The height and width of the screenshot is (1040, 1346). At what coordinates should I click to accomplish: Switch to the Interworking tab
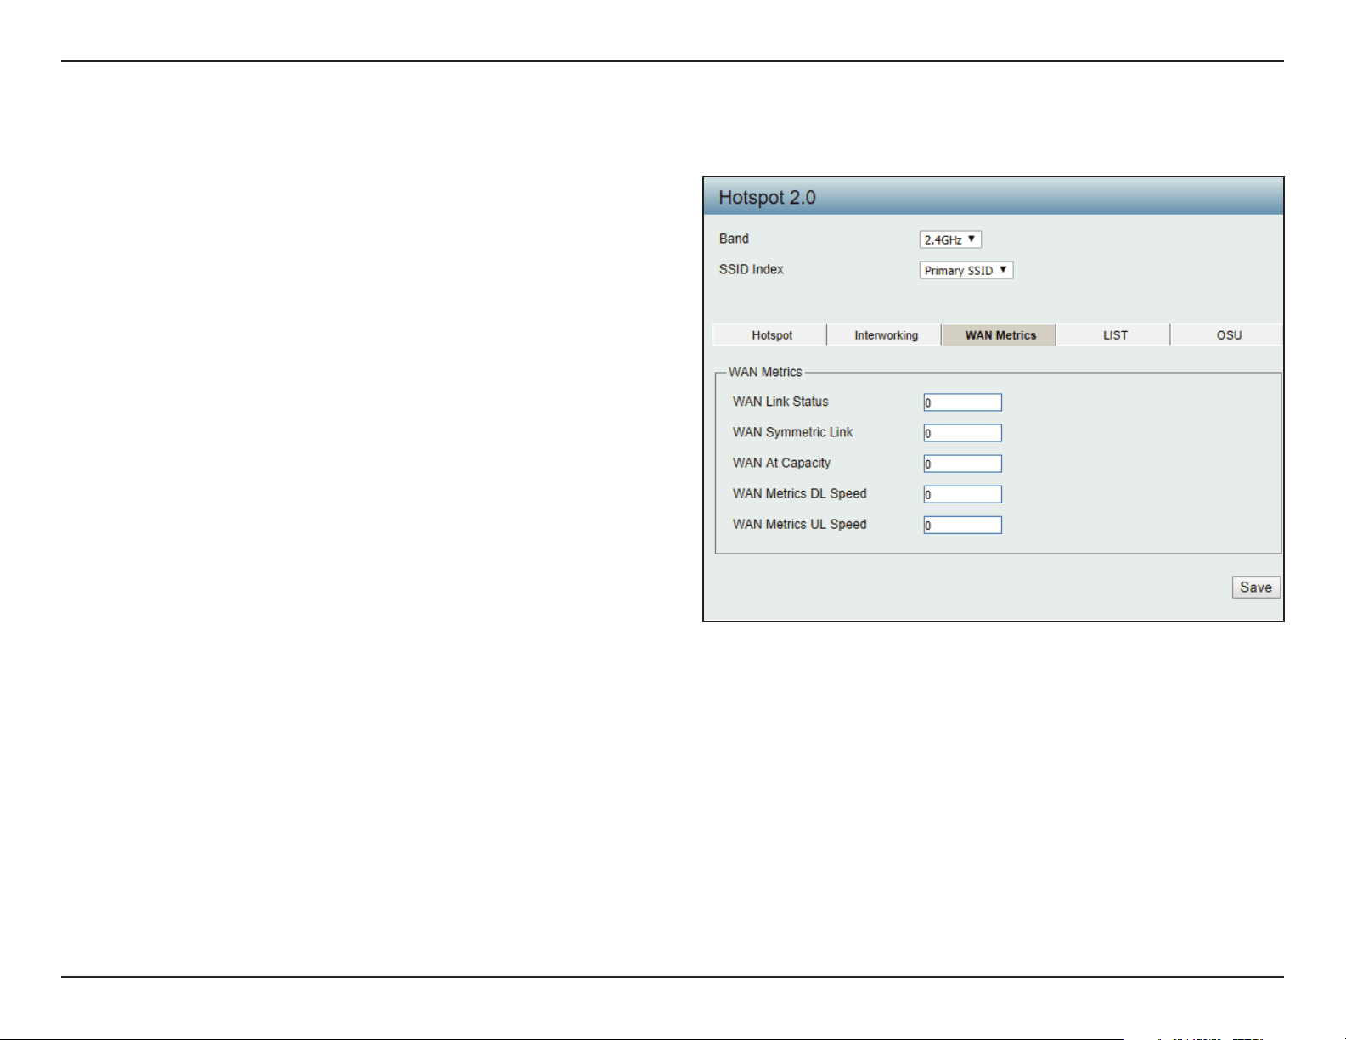click(886, 335)
